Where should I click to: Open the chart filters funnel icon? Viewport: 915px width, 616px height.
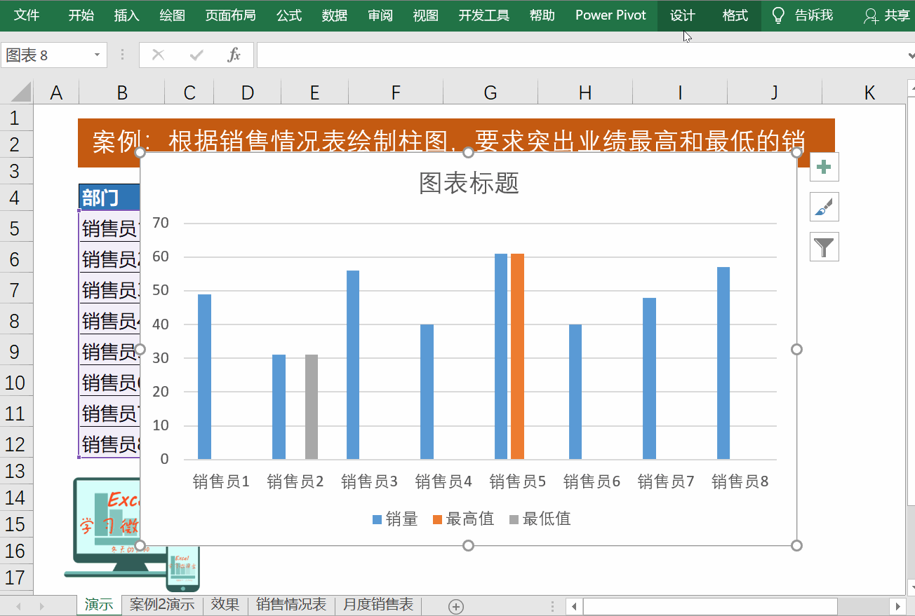click(824, 247)
